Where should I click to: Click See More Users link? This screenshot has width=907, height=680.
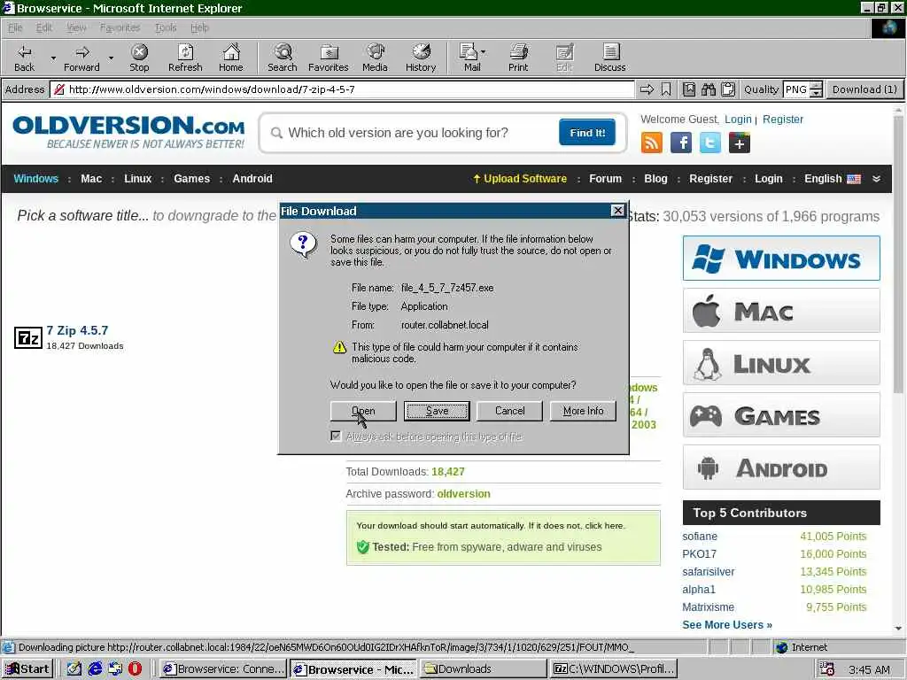727,624
